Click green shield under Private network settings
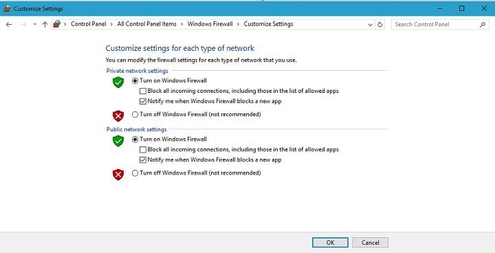The image size is (495, 253). pyautogui.click(x=118, y=82)
